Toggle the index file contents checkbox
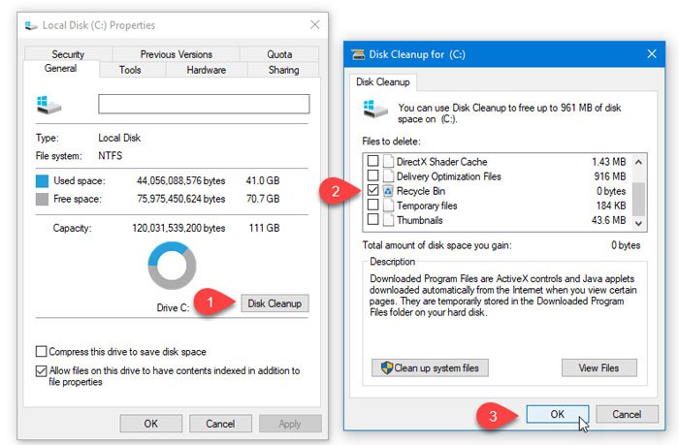The width and height of the screenshot is (679, 445). click(41, 370)
